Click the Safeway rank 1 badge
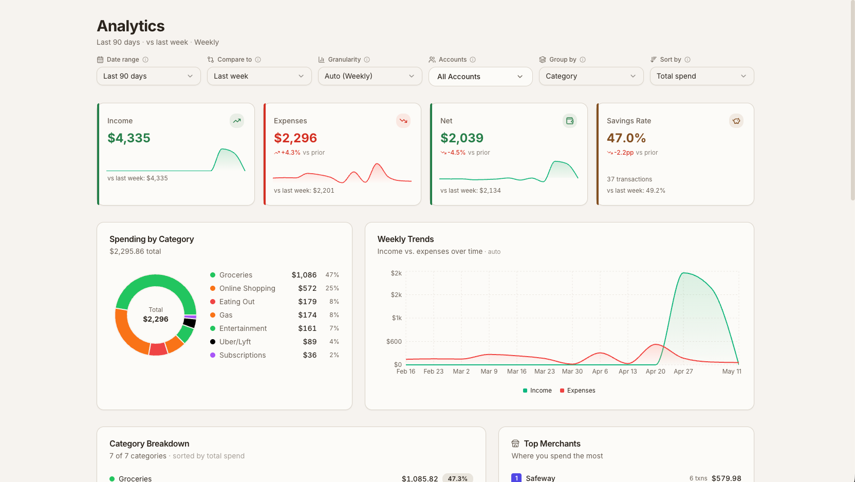The image size is (855, 482). (x=516, y=478)
